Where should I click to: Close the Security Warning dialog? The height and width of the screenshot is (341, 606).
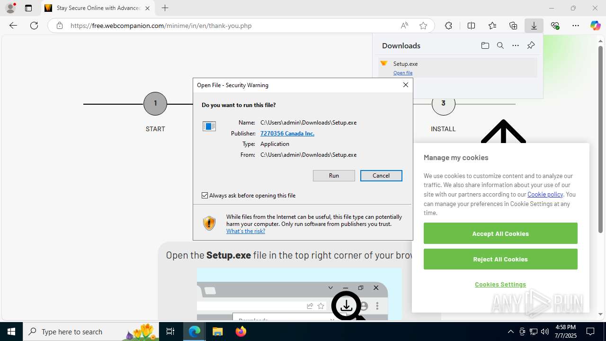coord(406,85)
